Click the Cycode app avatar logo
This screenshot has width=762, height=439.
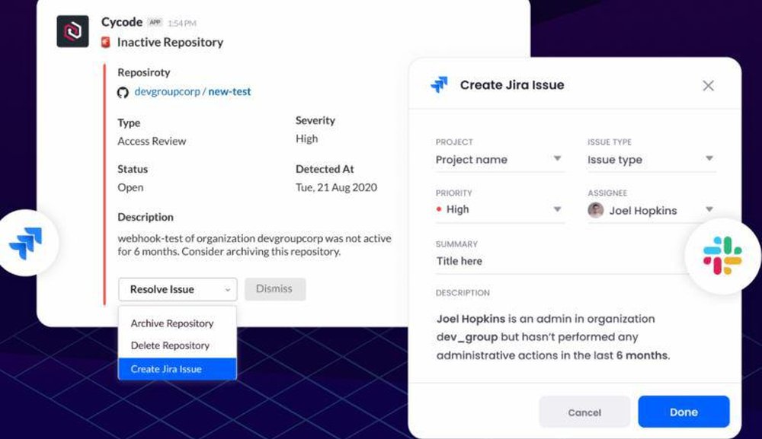73,31
